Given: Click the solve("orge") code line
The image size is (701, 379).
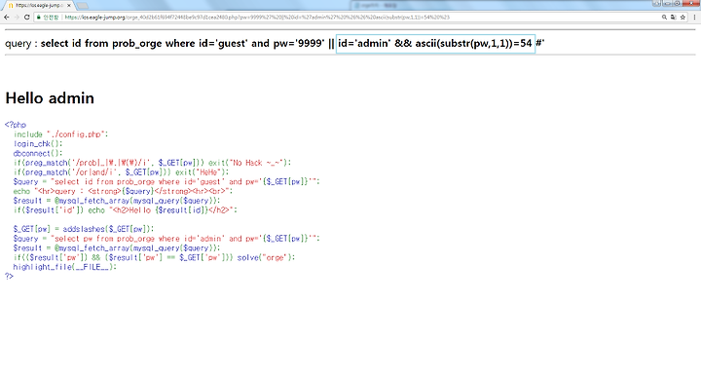Looking at the screenshot, I should (154, 257).
